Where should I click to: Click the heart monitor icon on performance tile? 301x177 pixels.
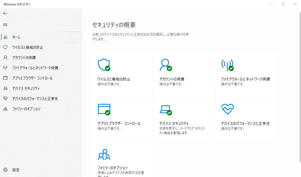[x=227, y=109]
